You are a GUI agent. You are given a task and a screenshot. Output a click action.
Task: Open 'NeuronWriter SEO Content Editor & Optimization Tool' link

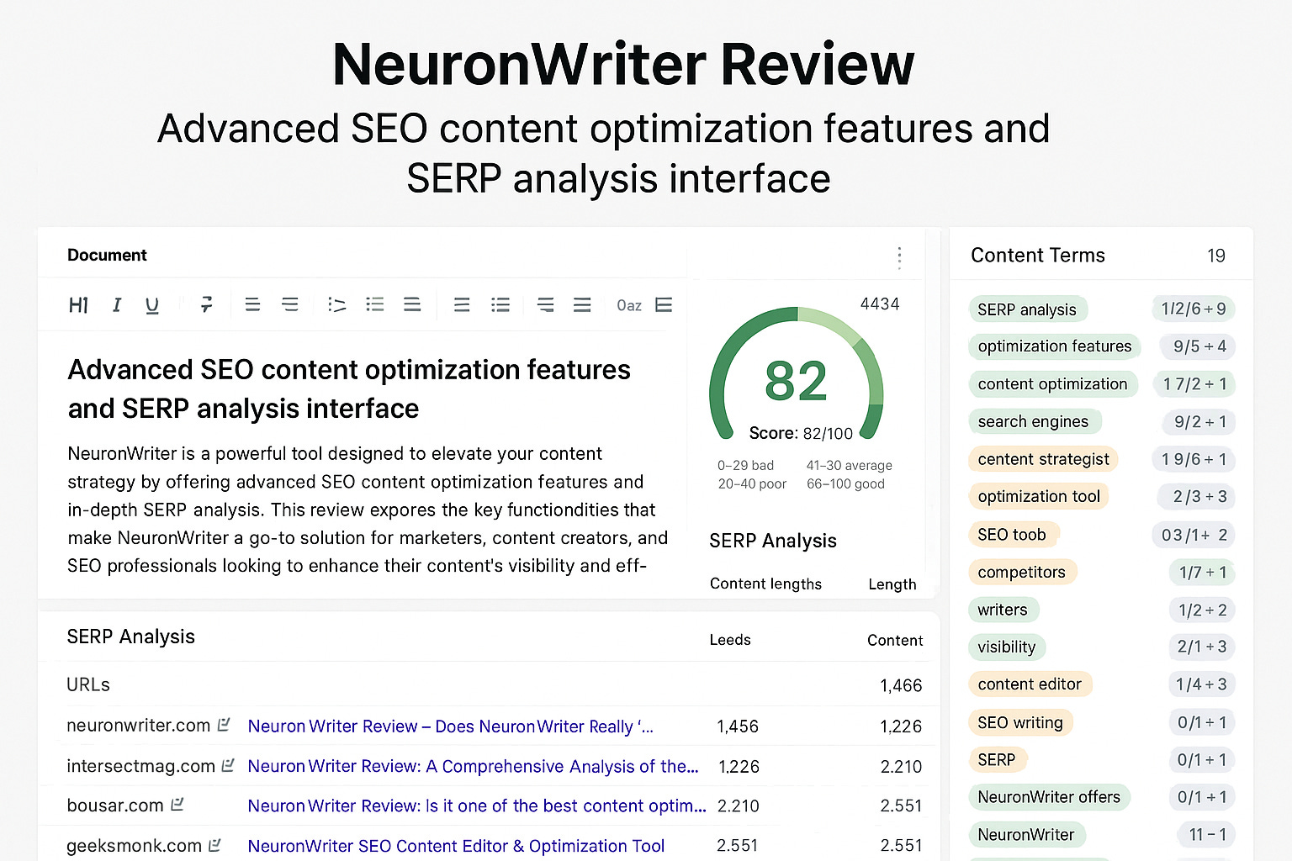point(456,846)
